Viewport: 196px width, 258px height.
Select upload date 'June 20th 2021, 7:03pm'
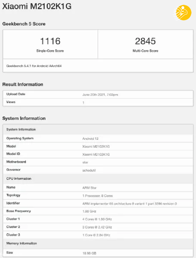(x=100, y=95)
